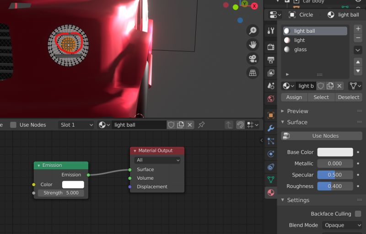
Task: Select the light material slot
Action: (315, 40)
